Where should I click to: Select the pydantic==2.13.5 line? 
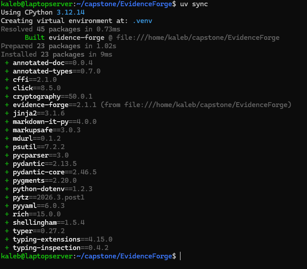coord(41,164)
